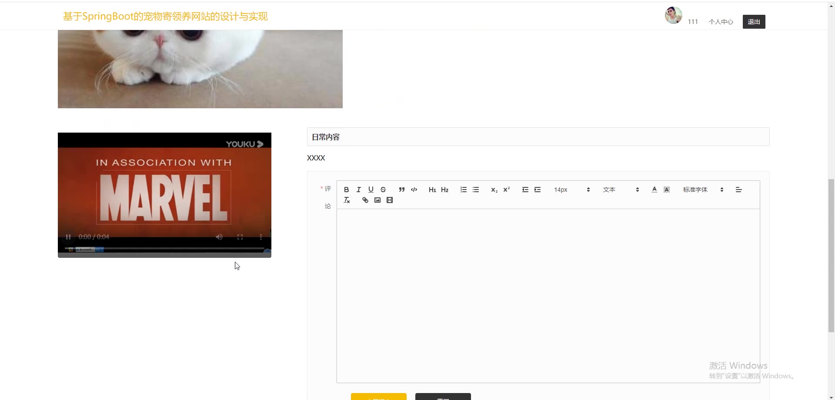Decrease indent in the editor

coord(525,190)
